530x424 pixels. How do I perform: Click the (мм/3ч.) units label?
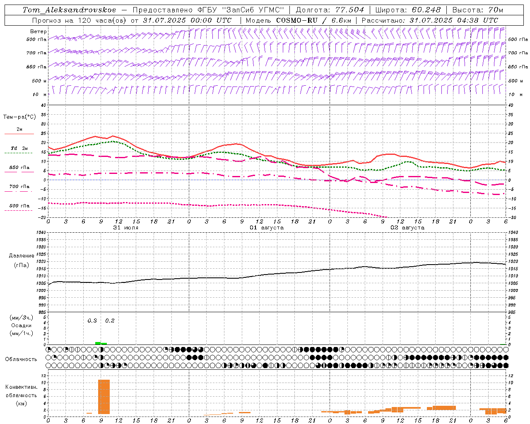22,318
